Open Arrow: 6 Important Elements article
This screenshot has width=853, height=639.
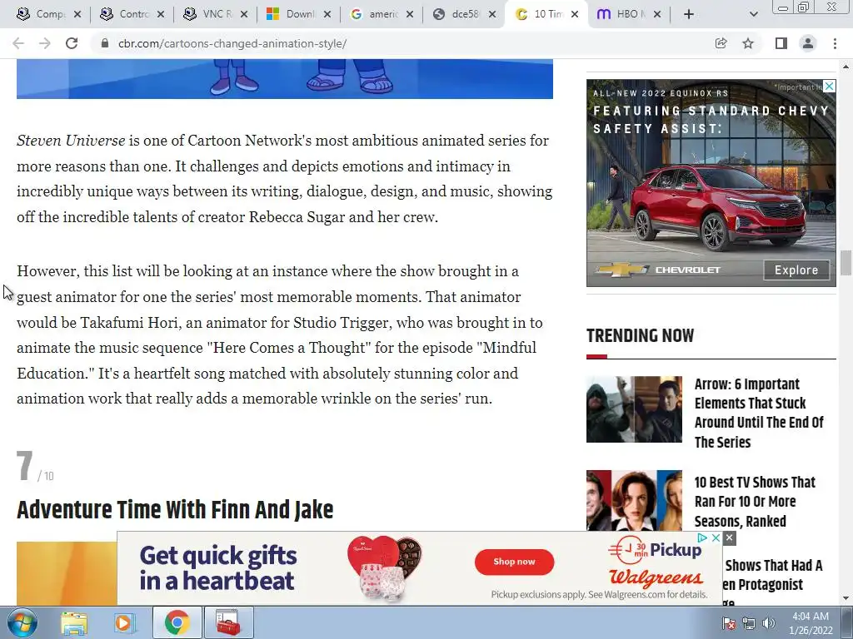point(759,413)
